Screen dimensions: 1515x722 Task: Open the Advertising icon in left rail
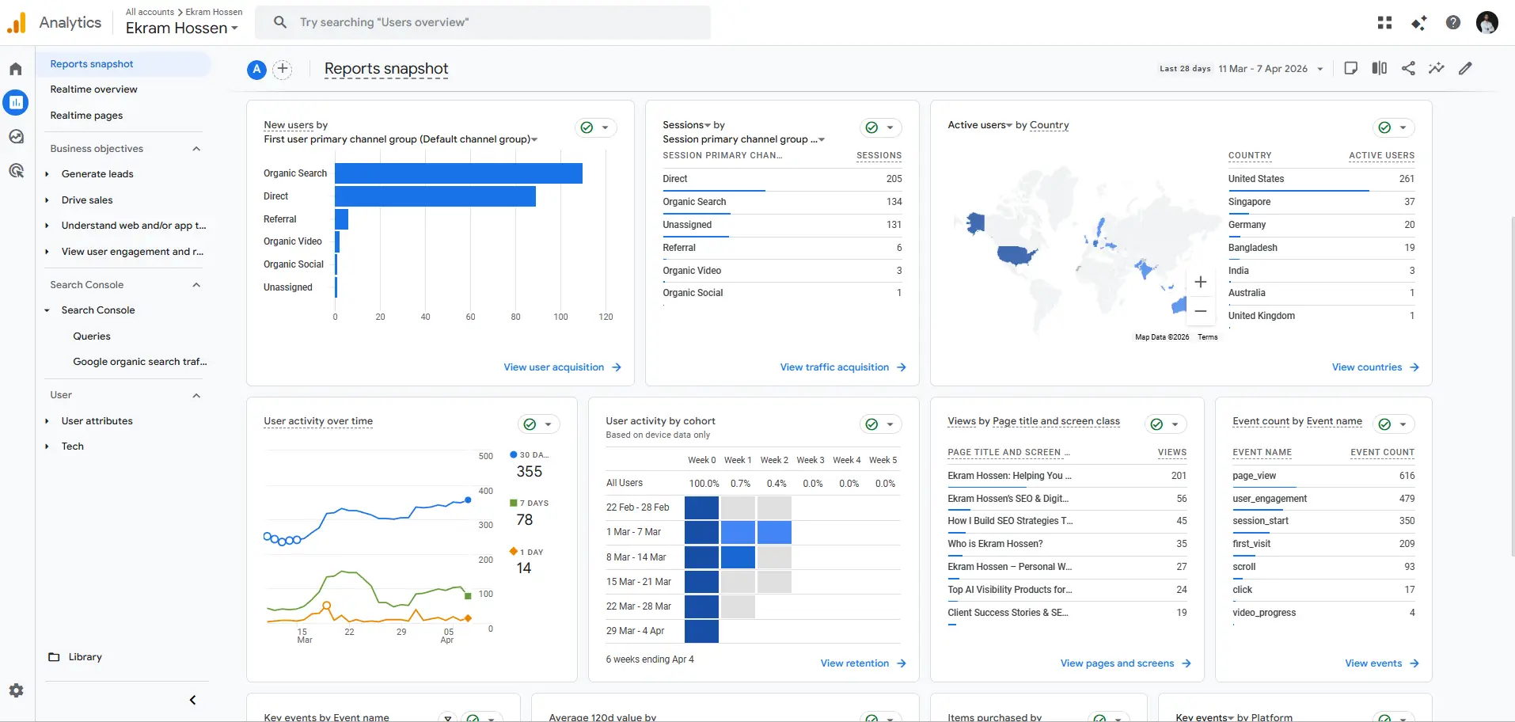[x=16, y=170]
